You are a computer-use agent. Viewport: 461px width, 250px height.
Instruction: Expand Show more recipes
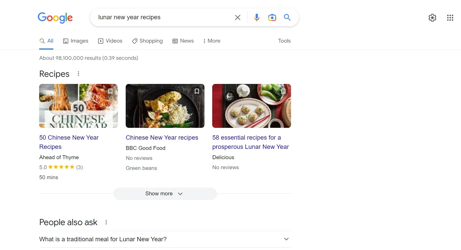[165, 194]
